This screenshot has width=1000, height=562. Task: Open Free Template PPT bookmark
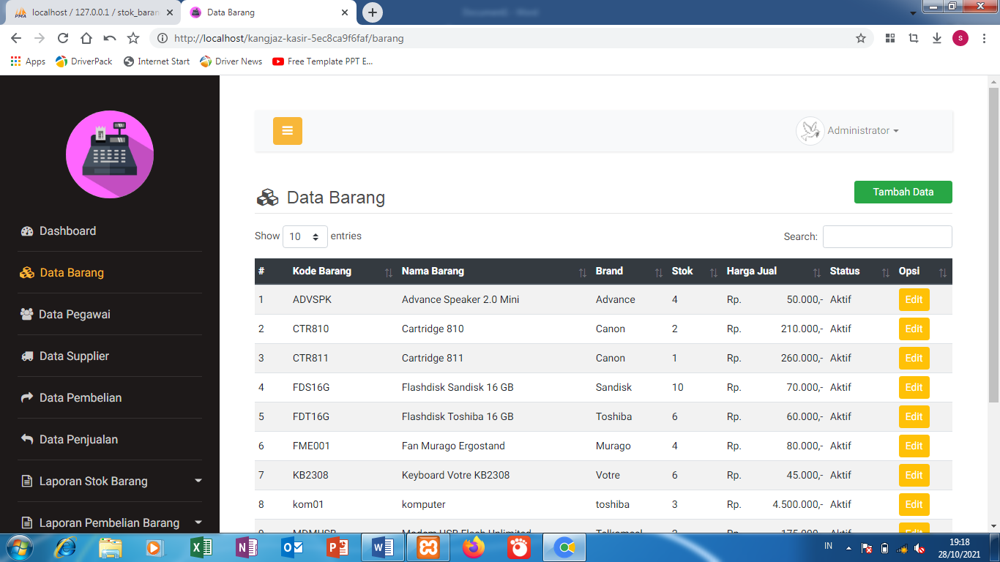click(x=323, y=61)
